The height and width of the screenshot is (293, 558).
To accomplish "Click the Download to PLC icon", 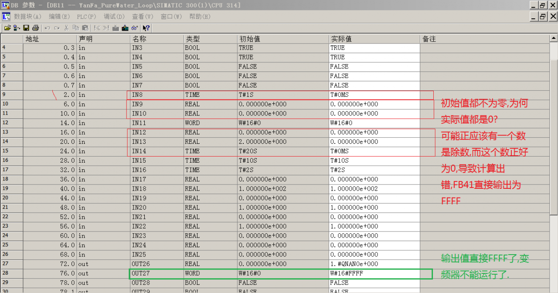I will [116, 28].
